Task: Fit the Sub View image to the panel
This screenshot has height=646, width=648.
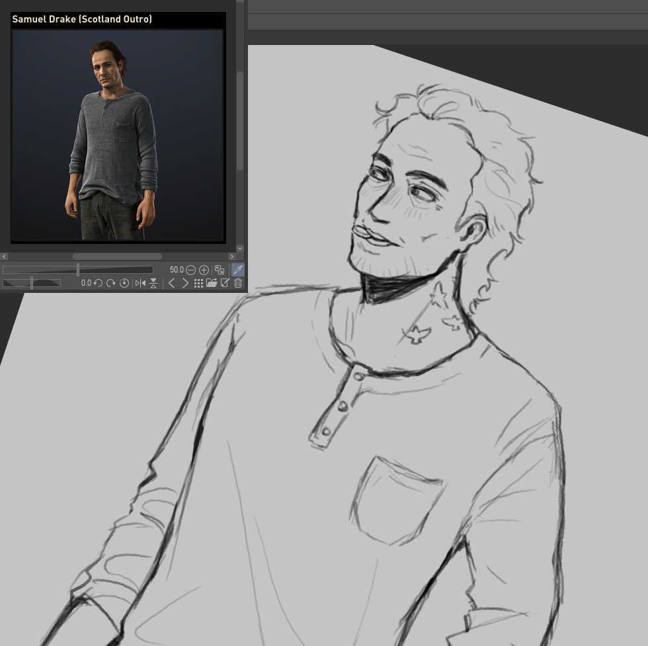Action: click(220, 270)
